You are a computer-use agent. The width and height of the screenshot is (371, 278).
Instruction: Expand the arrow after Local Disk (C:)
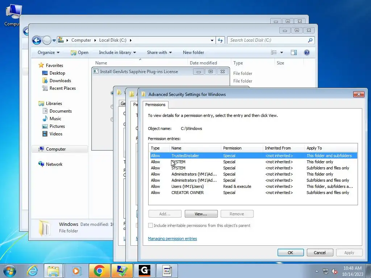tap(130, 41)
